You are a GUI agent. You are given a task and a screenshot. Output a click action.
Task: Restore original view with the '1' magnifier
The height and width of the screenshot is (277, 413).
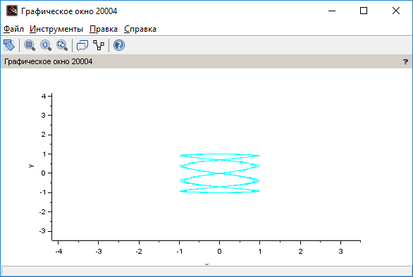coord(46,45)
